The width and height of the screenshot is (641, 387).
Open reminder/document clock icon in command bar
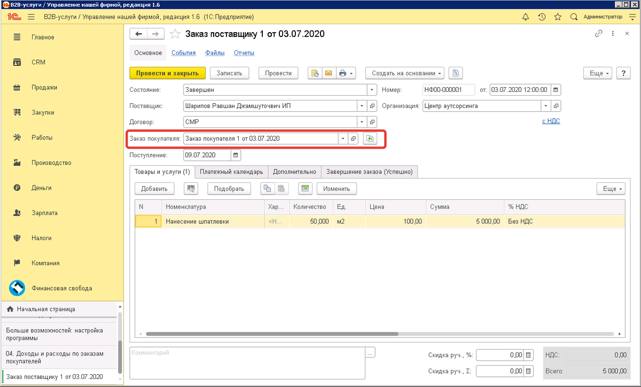(315, 73)
